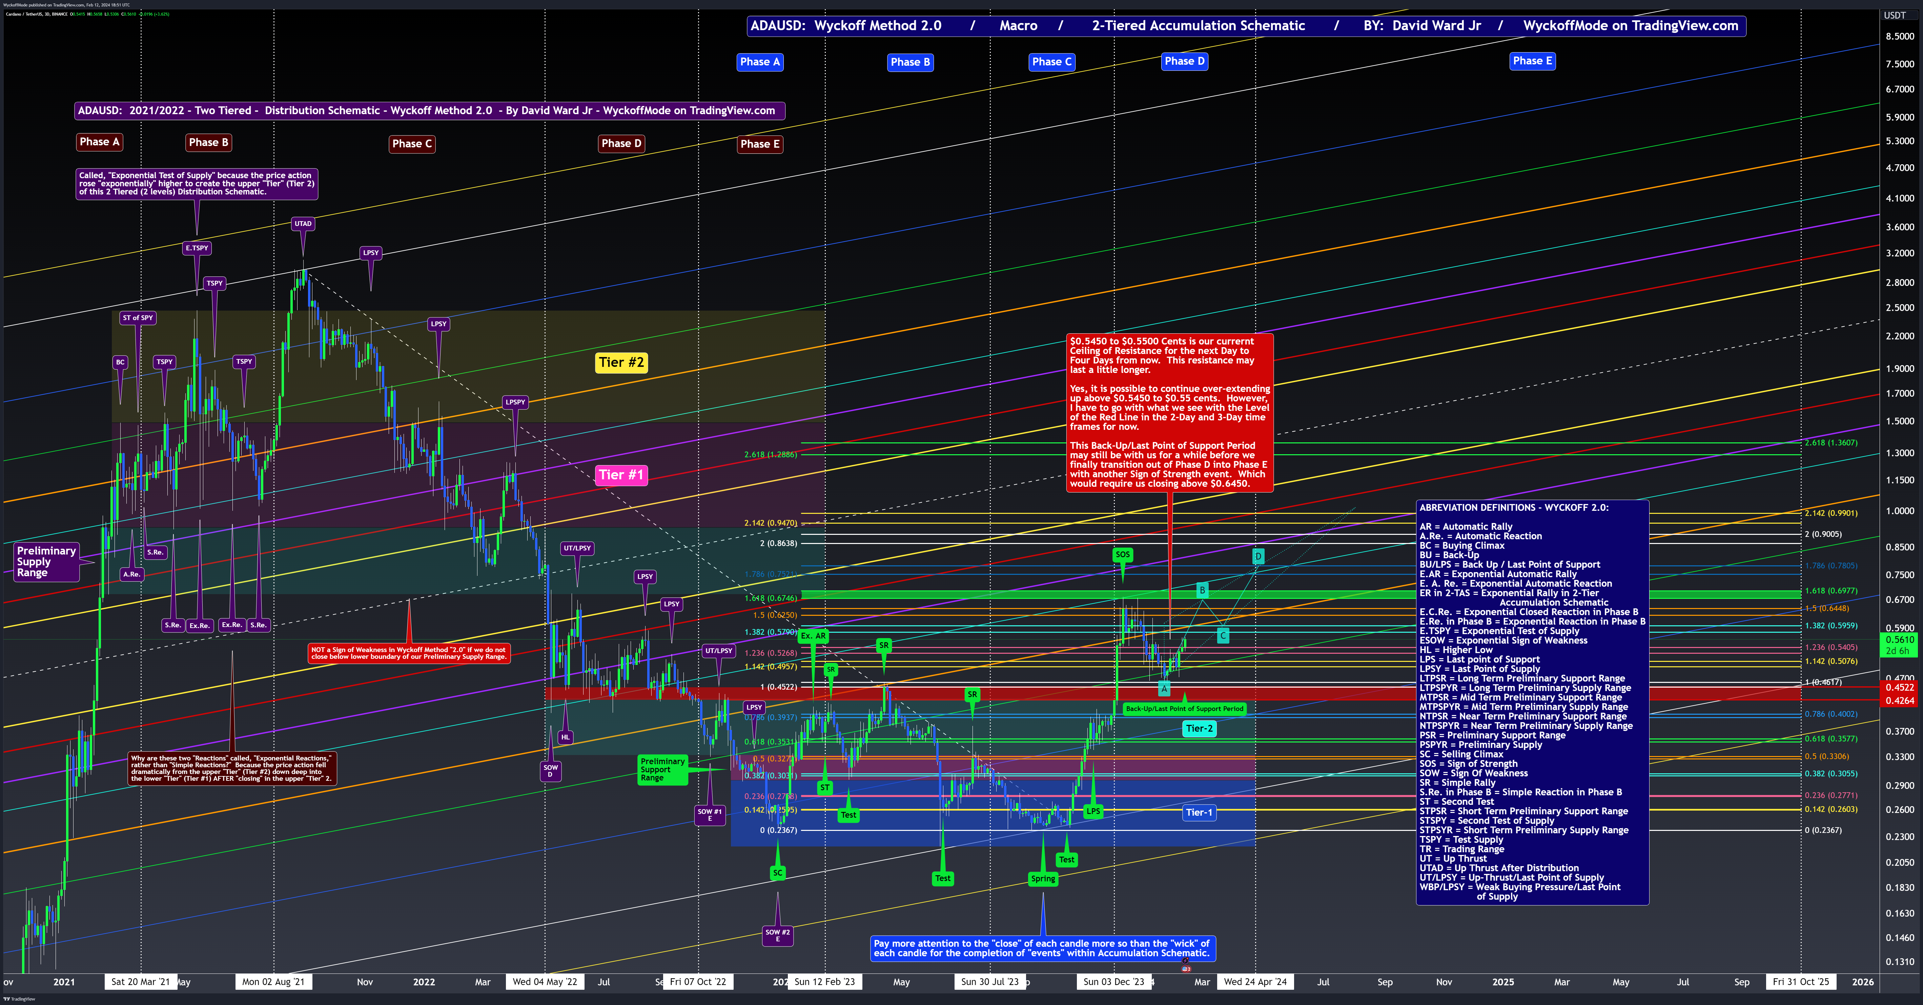
Task: Click the cyan projection point A label
Action: pyautogui.click(x=1164, y=689)
